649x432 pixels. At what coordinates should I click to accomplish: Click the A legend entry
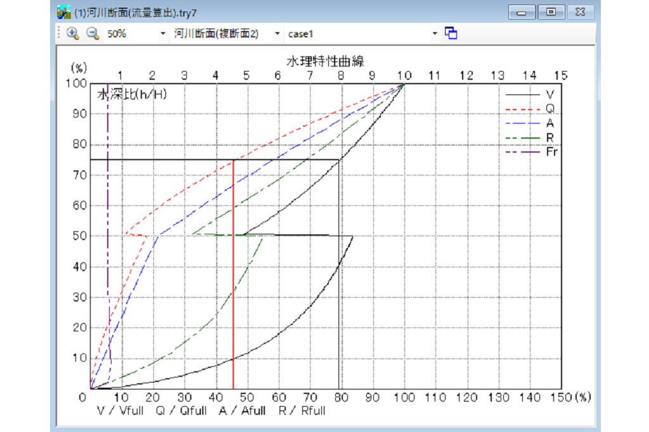[x=530, y=123]
